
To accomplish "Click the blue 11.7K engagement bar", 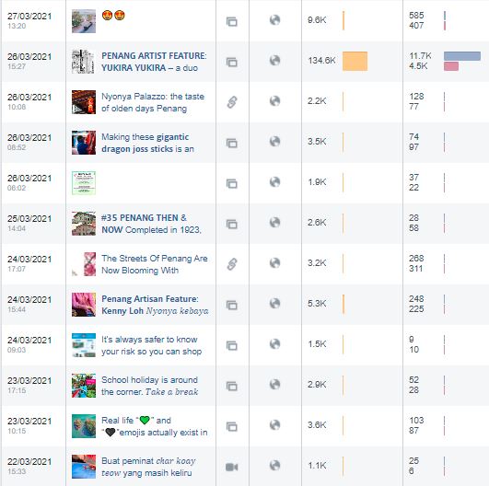I will (x=462, y=56).
